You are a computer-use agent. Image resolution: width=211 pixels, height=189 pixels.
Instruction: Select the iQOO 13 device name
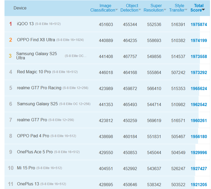pyautogui.click(x=25, y=24)
